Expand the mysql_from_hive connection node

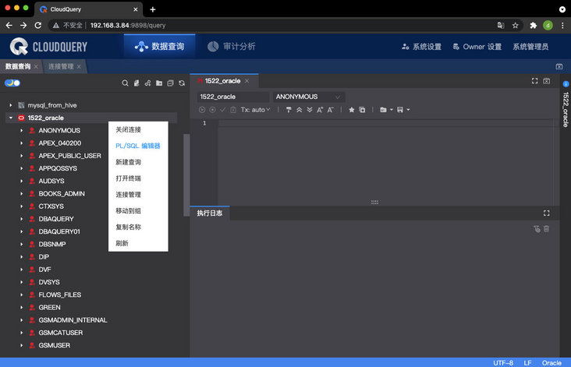point(11,104)
